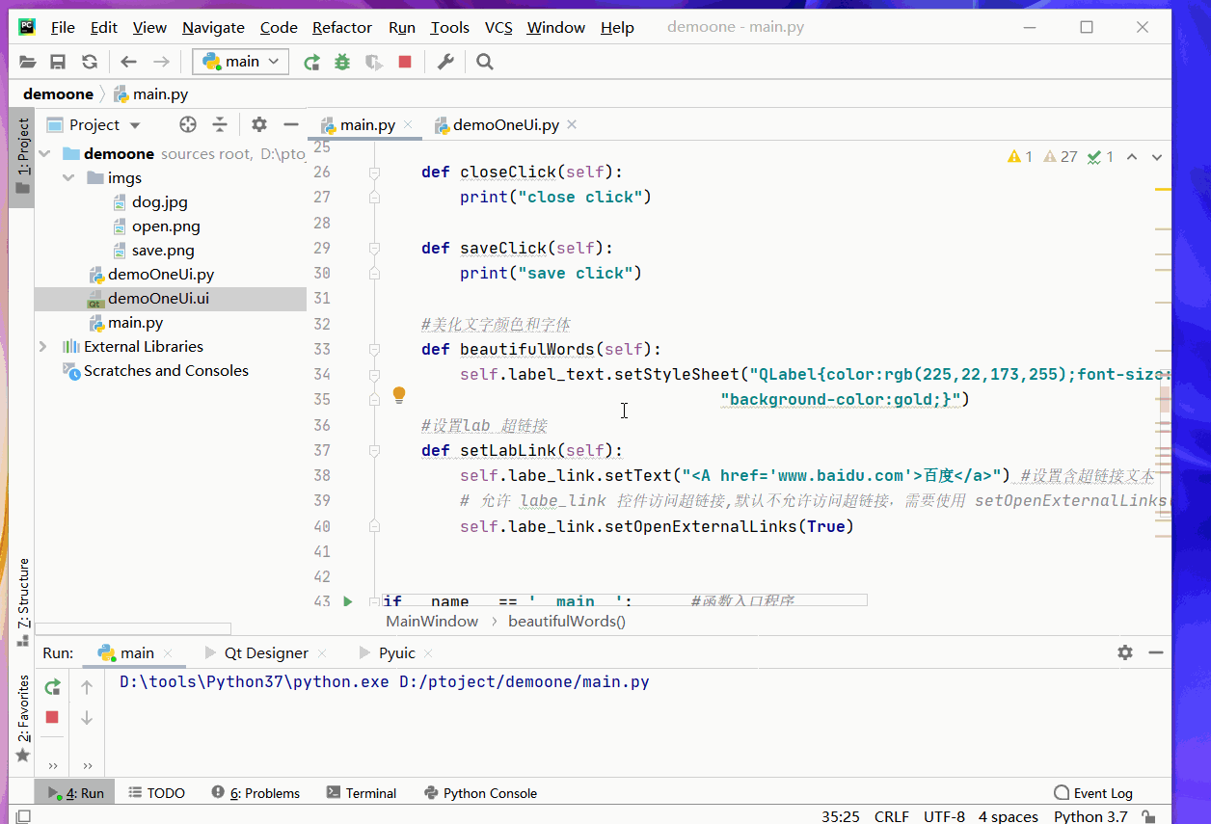Click the Collapse All icon in Project panel
The width and height of the screenshot is (1211, 824).
click(220, 124)
